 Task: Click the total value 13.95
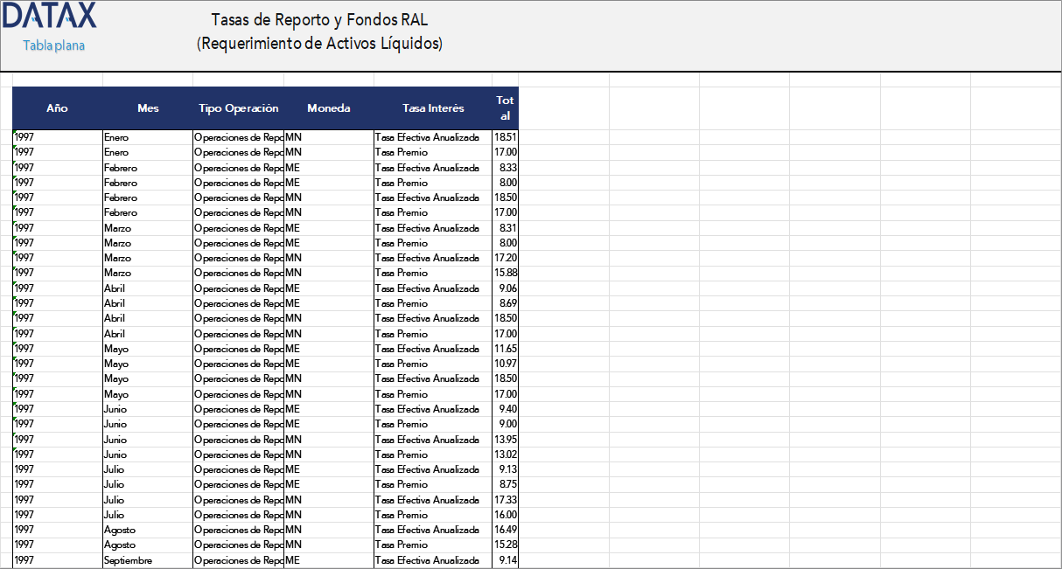505,440
